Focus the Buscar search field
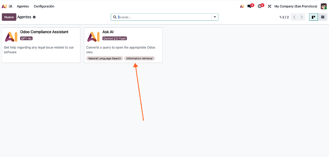The width and height of the screenshot is (329, 157). 164,17
